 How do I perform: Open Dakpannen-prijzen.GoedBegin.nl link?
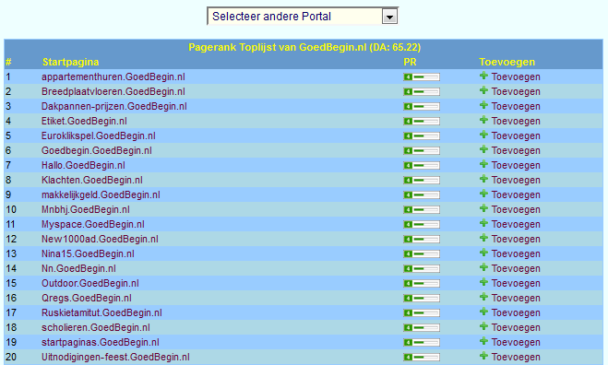[x=114, y=106]
